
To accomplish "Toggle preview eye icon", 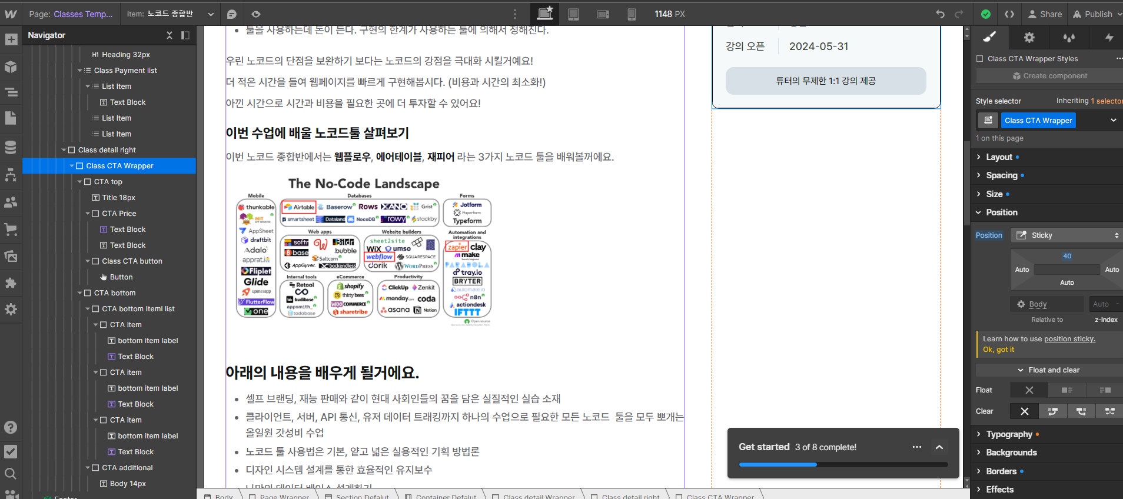I will click(256, 14).
